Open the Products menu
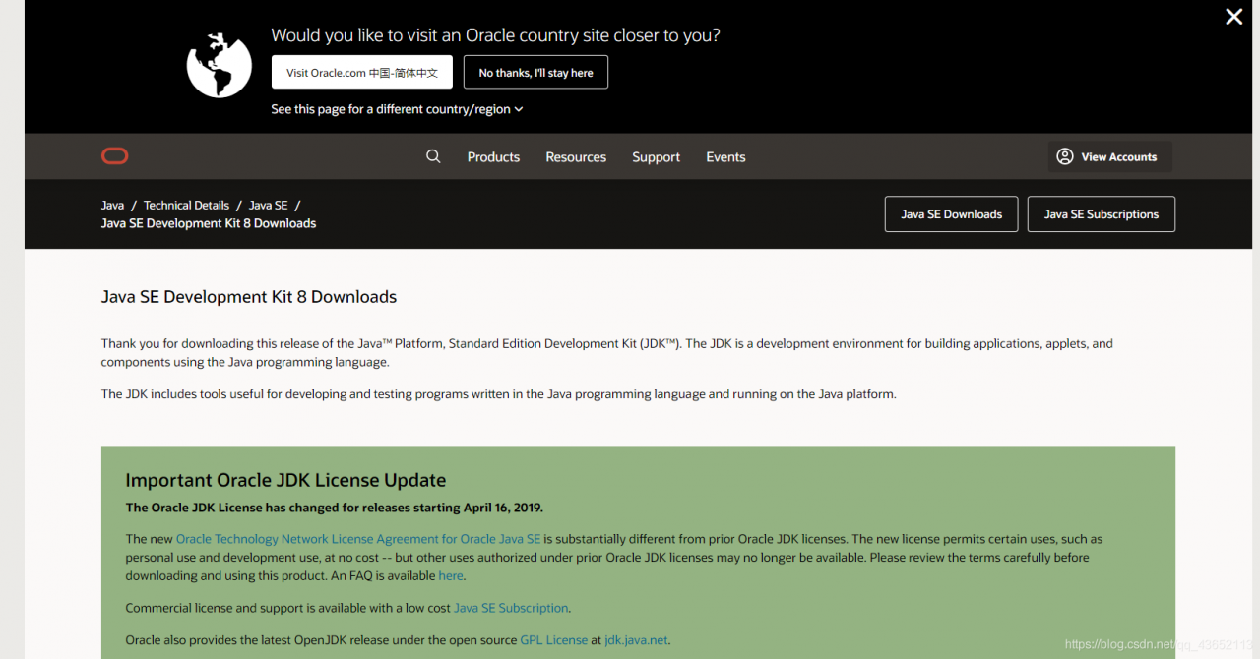Image resolution: width=1260 pixels, height=659 pixels. pyautogui.click(x=493, y=157)
